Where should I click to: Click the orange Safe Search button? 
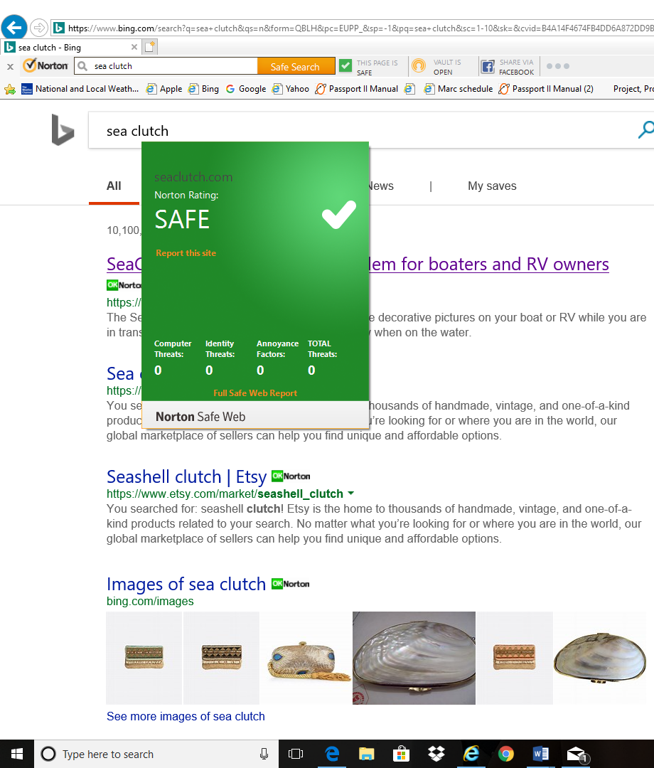pyautogui.click(x=296, y=67)
